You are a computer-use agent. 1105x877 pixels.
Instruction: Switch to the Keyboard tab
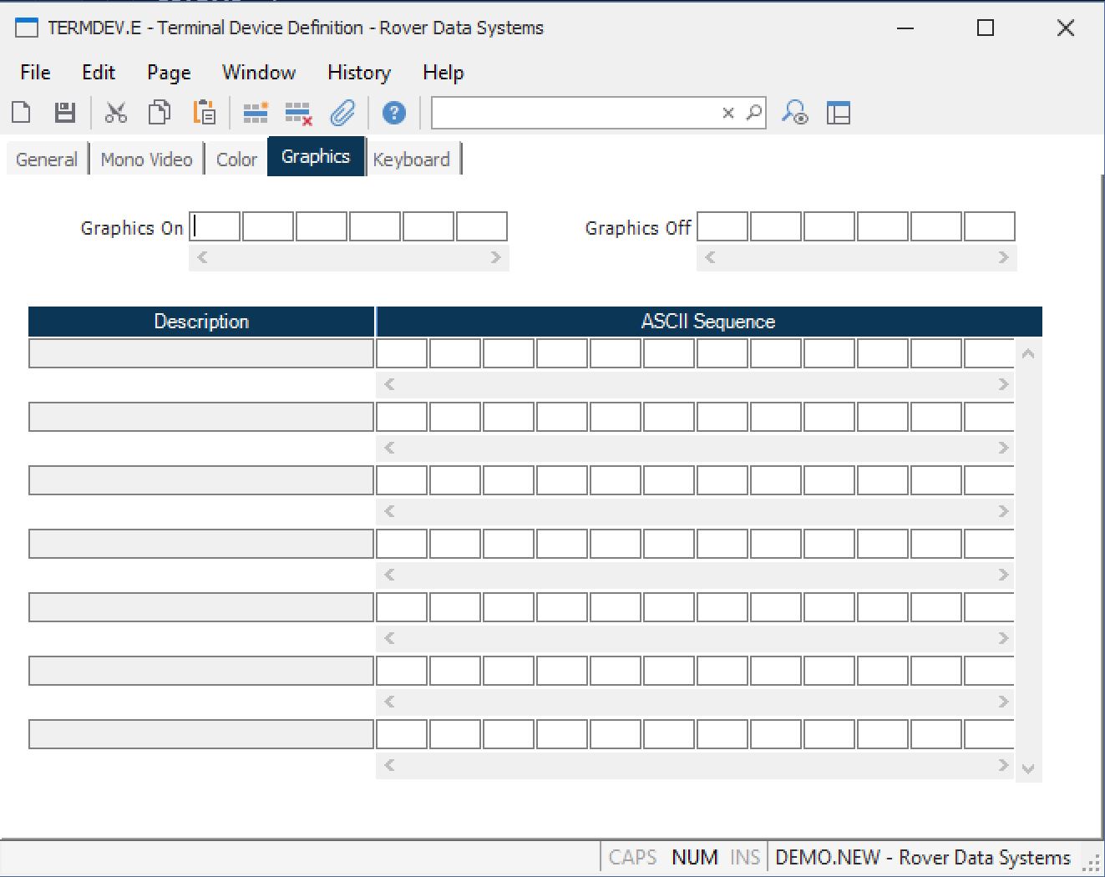[x=411, y=160]
